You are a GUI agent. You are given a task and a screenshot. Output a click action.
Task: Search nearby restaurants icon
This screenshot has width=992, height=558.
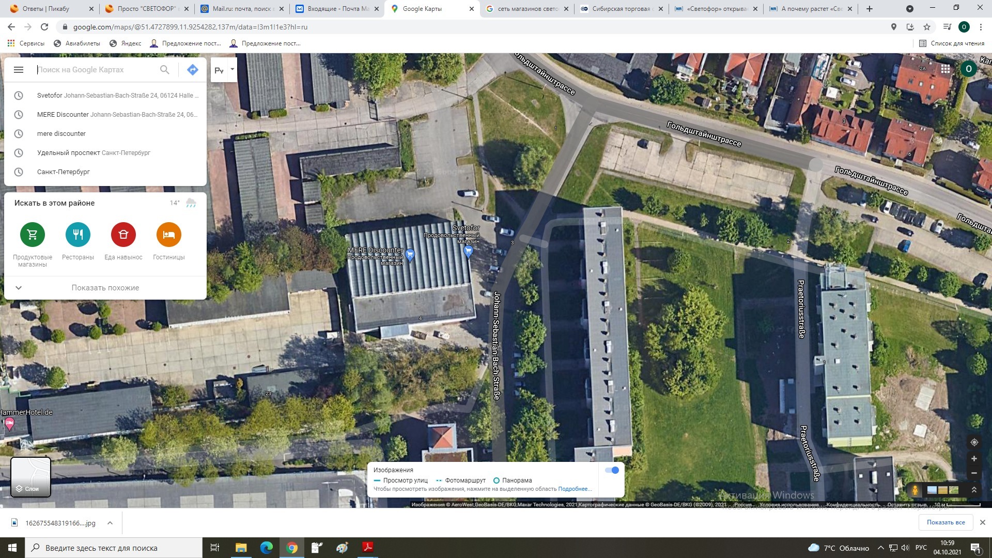pyautogui.click(x=78, y=235)
